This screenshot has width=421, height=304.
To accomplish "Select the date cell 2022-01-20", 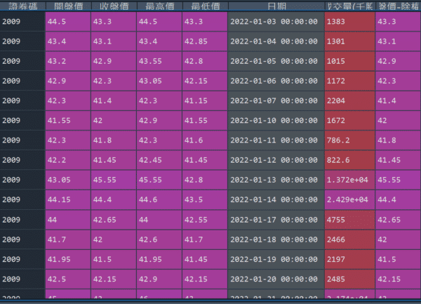I will 276,279.
